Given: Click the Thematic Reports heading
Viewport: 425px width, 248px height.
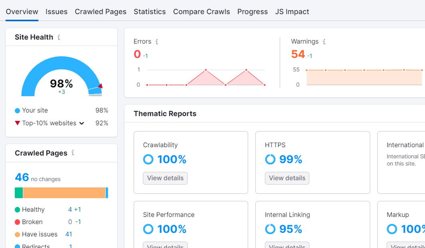Looking at the screenshot, I should click(x=165, y=114).
